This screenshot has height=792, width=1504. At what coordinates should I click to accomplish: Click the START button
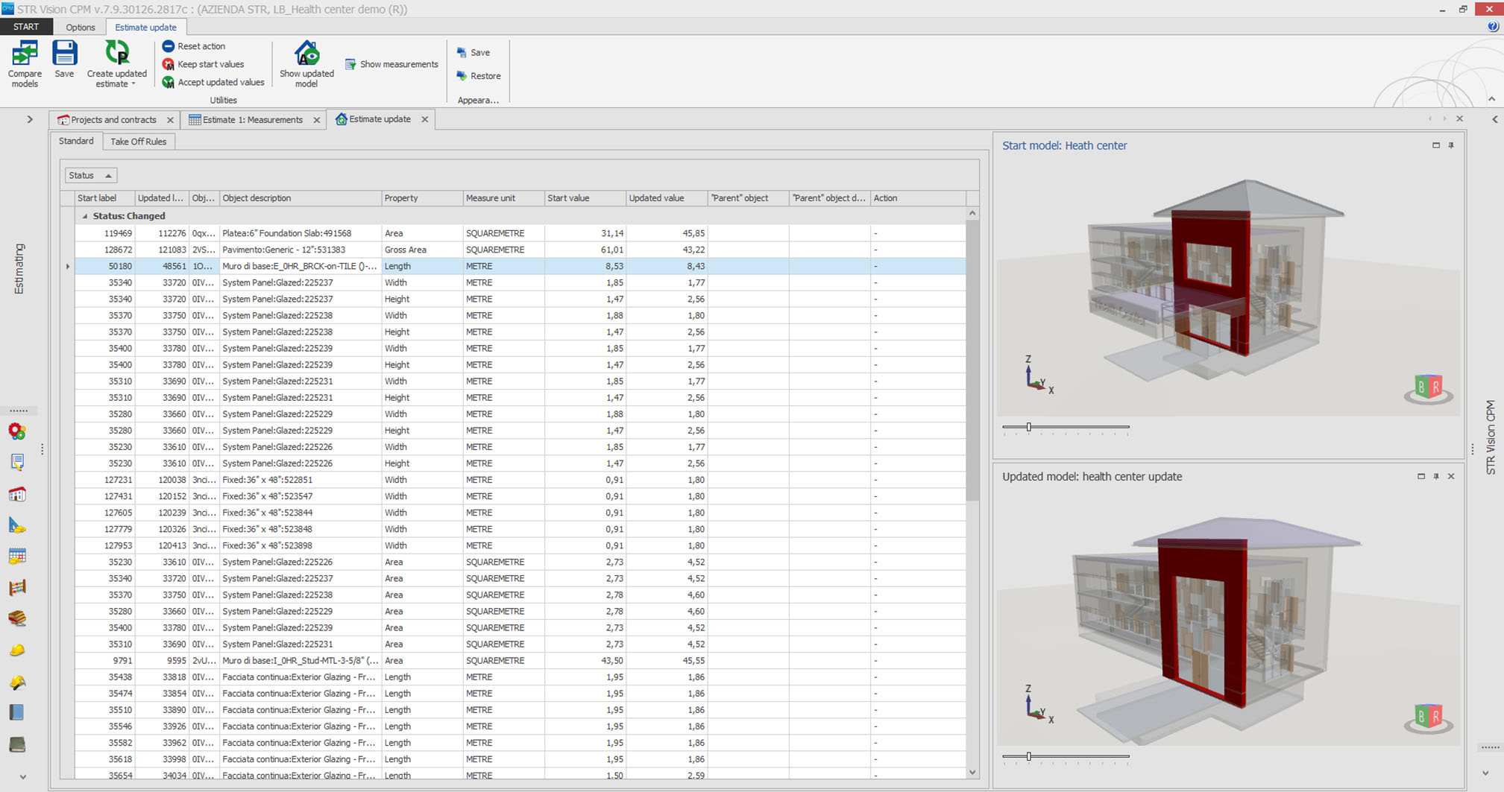pyautogui.click(x=26, y=27)
